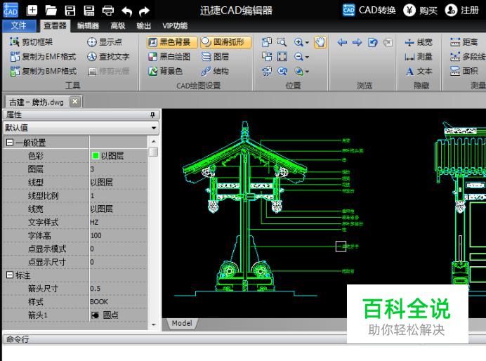Screen dimensions: 486x361
Task: Switch to the 输出 tab
Action: click(x=144, y=26)
